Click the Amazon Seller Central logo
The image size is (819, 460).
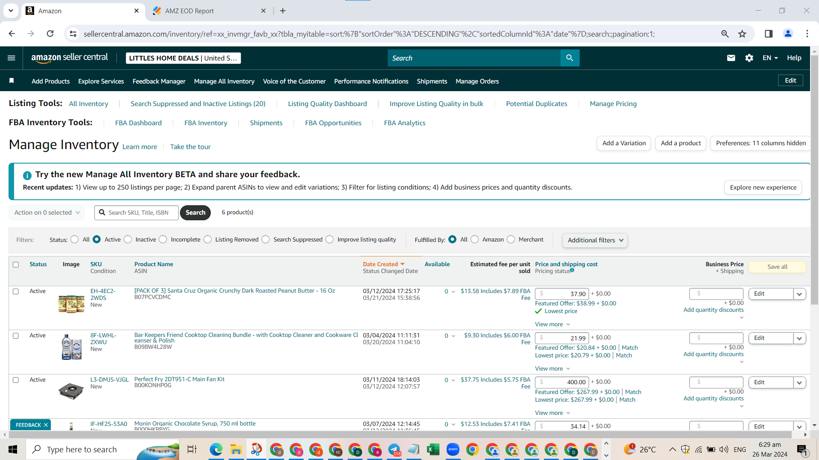tap(70, 58)
